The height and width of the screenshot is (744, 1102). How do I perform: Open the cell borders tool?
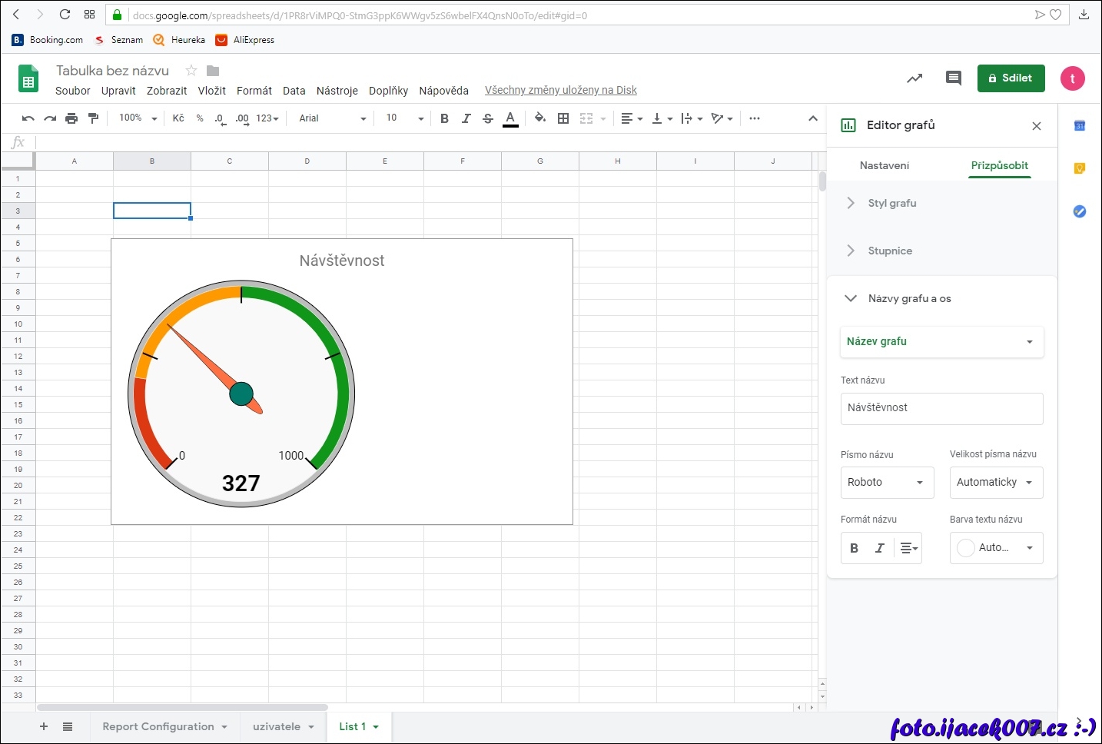563,118
